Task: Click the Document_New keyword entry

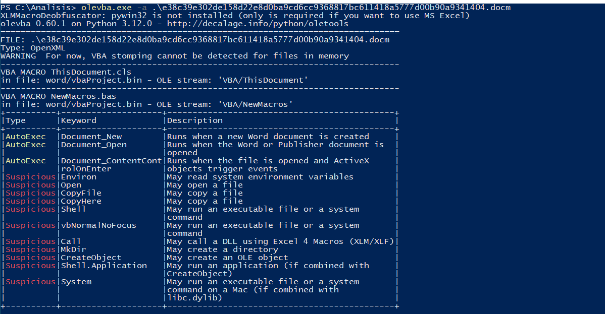Action: tap(91, 137)
